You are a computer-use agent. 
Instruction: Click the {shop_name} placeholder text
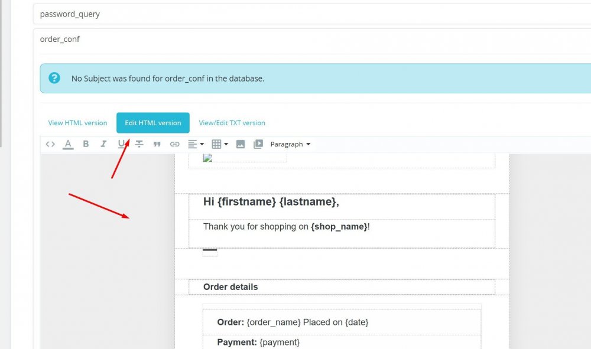339,227
